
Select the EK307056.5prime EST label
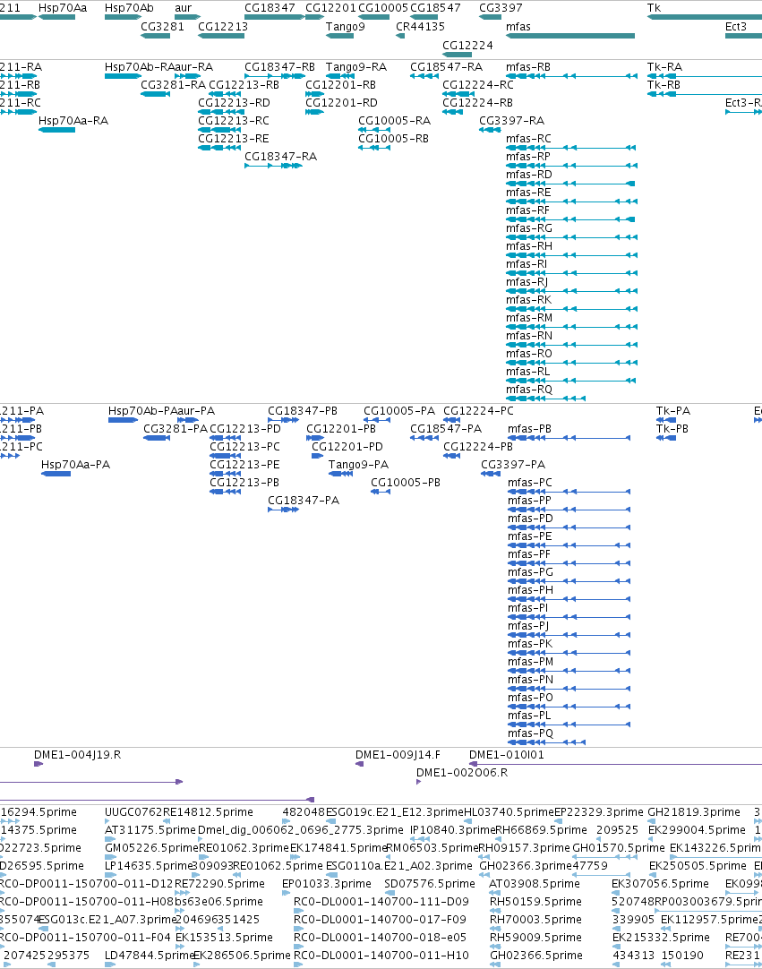[660, 884]
